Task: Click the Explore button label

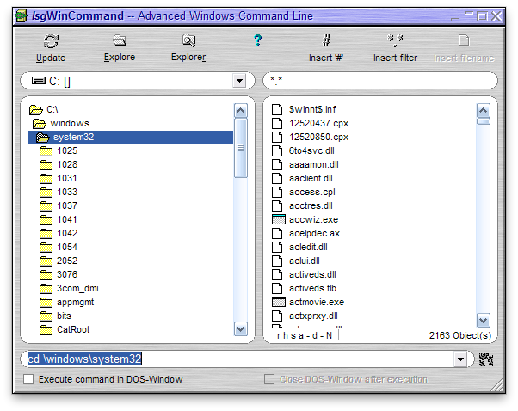Action: 120,57
